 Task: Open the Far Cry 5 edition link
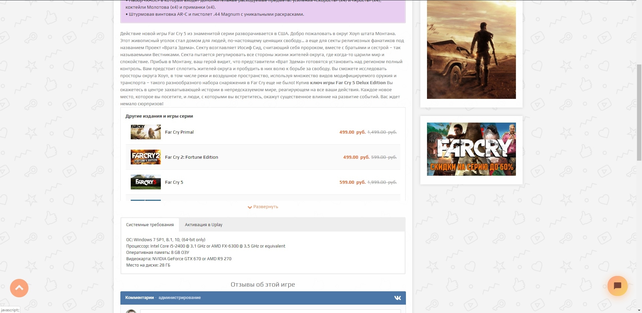point(174,182)
